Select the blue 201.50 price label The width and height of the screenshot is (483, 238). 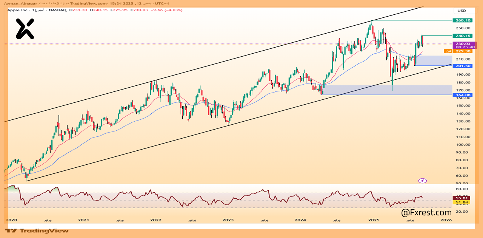click(462, 66)
